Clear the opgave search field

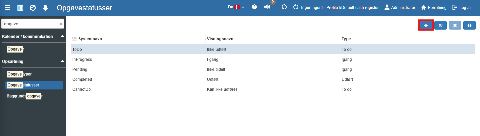point(61,24)
